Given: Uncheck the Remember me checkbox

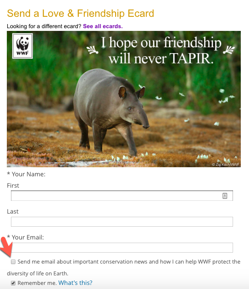Looking at the screenshot, I should click(13, 283).
